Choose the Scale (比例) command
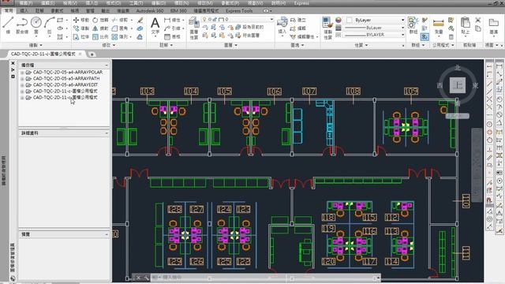Viewport: 505px width, 284px height. [x=100, y=37]
